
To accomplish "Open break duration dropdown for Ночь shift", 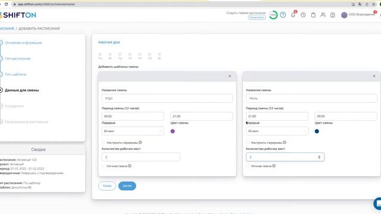I will [x=277, y=131].
